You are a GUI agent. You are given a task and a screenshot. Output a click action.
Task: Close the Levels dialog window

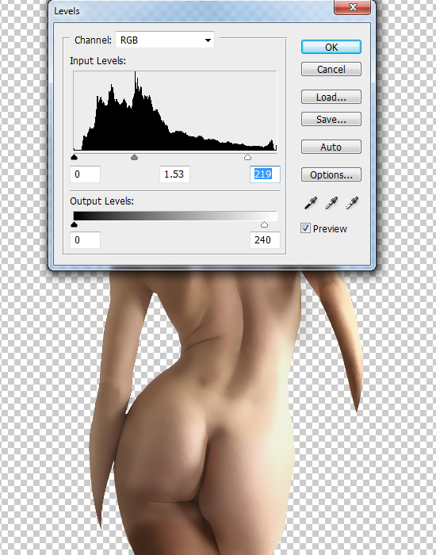point(353,7)
